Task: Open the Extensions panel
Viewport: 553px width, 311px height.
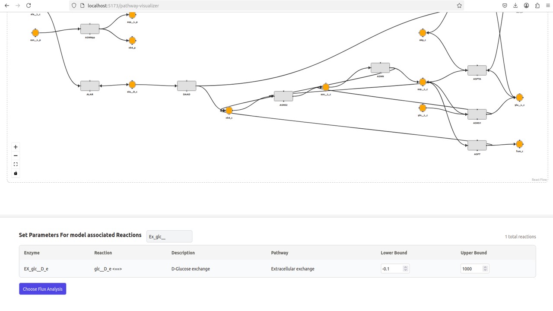Action: pyautogui.click(x=537, y=5)
